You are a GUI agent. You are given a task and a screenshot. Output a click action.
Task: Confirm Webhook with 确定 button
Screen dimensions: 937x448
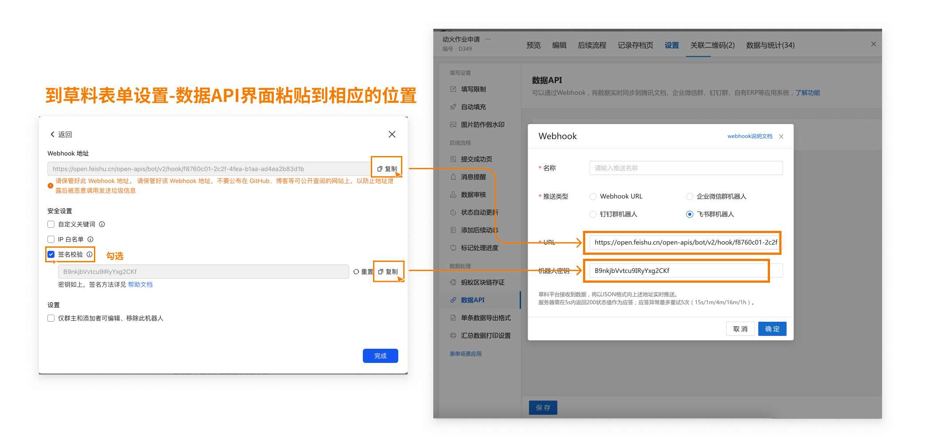pos(772,329)
